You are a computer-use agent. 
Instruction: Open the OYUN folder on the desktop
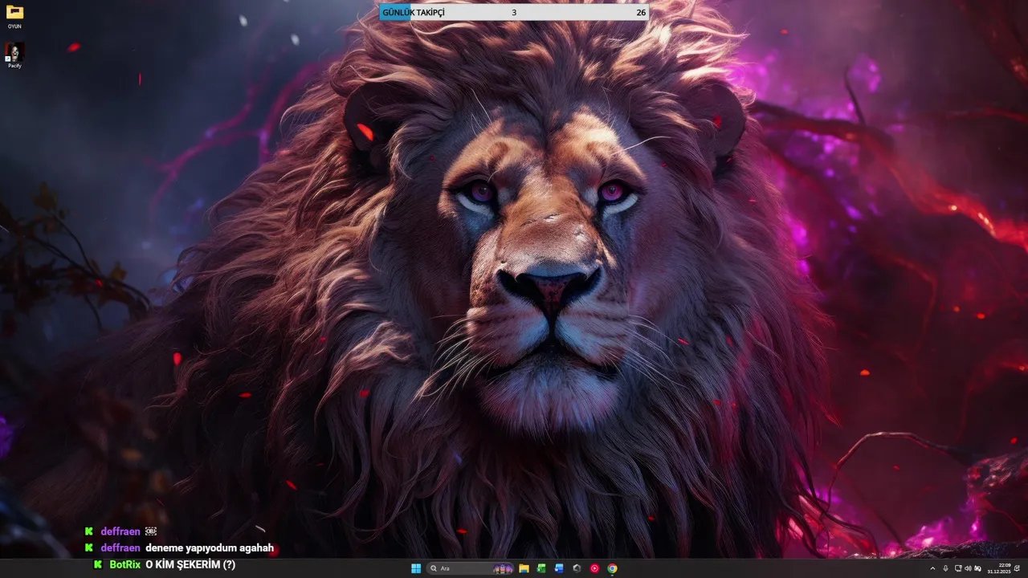pos(14,16)
